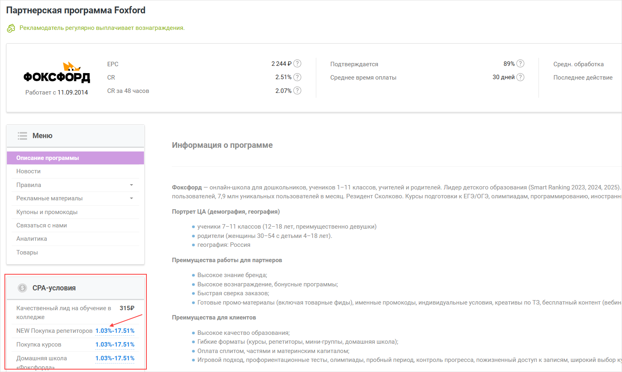Click the Покупка курсов rate link
This screenshot has height=372, width=622.
click(x=115, y=345)
